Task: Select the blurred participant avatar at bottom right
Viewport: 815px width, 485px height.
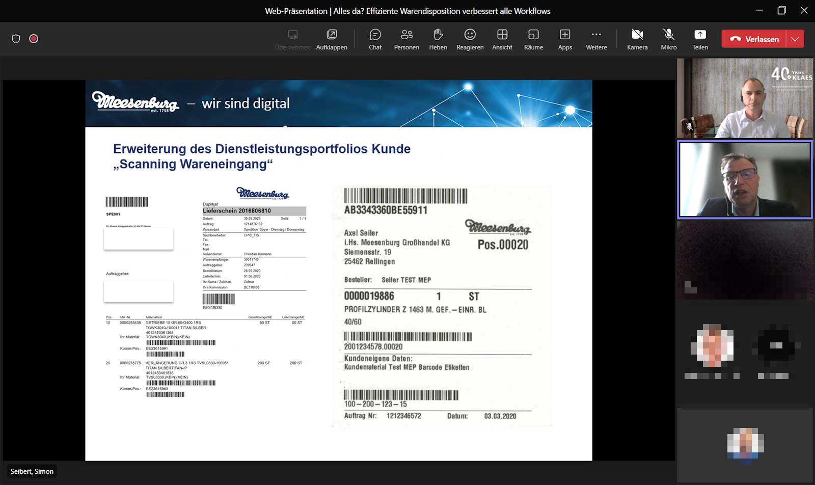Action: pos(745,445)
